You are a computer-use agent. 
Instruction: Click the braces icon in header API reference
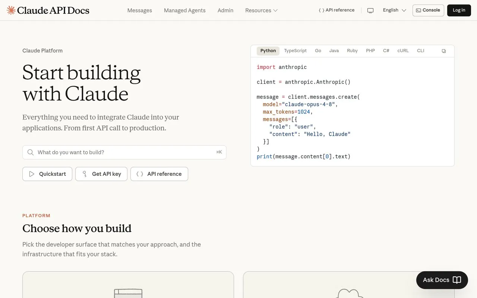(x=321, y=10)
